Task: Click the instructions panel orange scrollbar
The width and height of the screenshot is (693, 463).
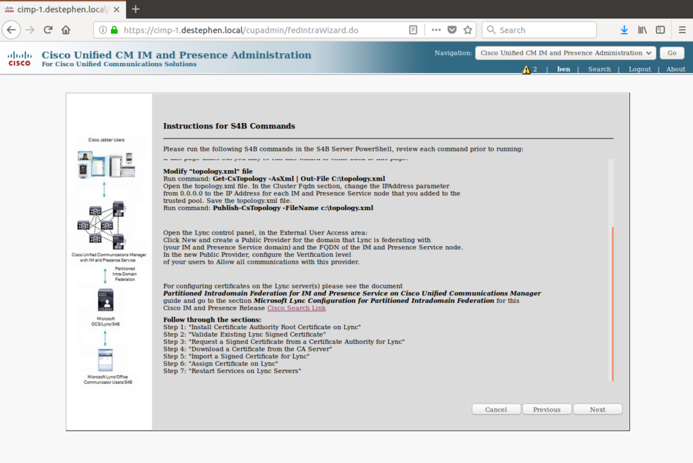Action: click(612, 303)
